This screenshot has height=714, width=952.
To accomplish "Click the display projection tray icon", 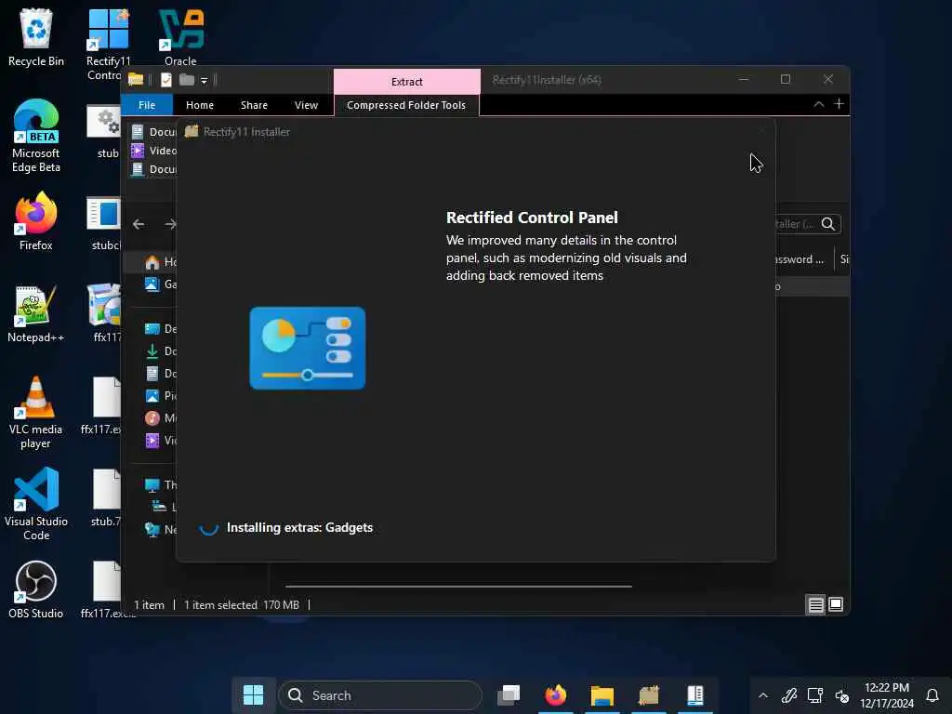I will click(x=814, y=695).
